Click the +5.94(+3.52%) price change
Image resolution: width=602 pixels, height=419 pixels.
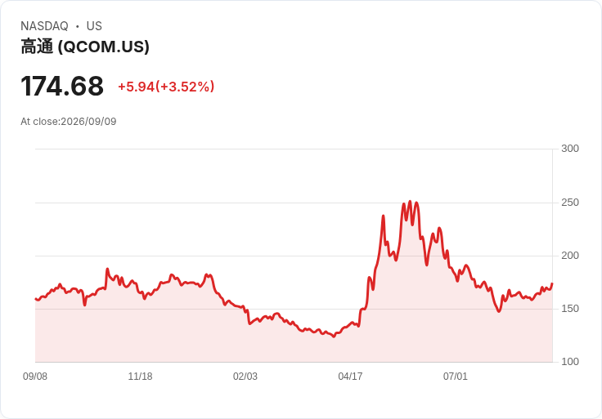166,87
